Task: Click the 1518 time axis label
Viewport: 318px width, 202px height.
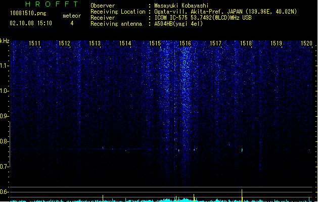Action: tap(246, 43)
